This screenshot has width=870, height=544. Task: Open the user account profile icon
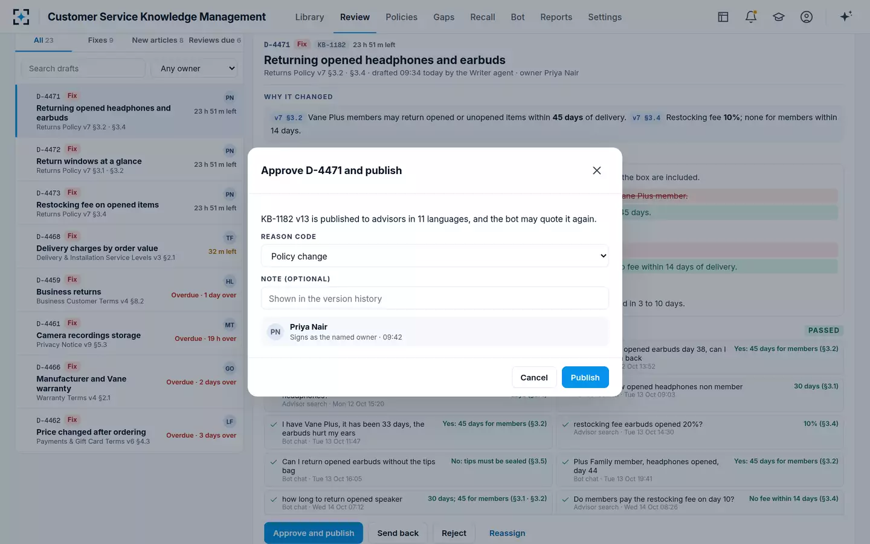point(807,17)
